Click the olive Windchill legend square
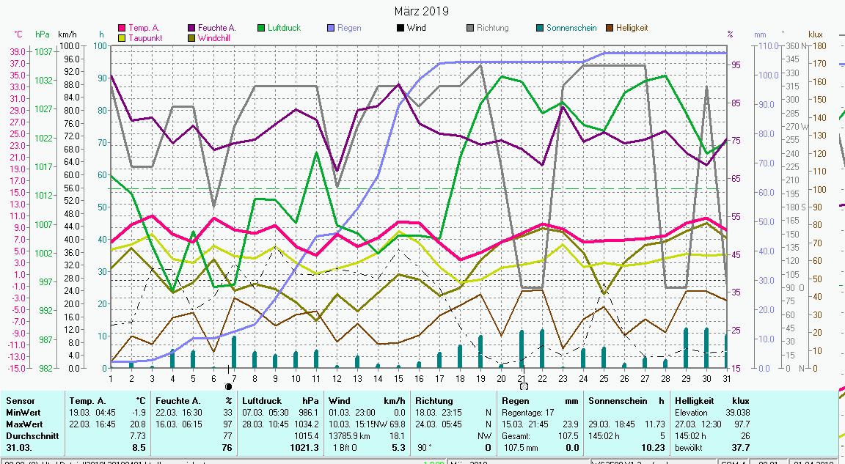 [192, 37]
